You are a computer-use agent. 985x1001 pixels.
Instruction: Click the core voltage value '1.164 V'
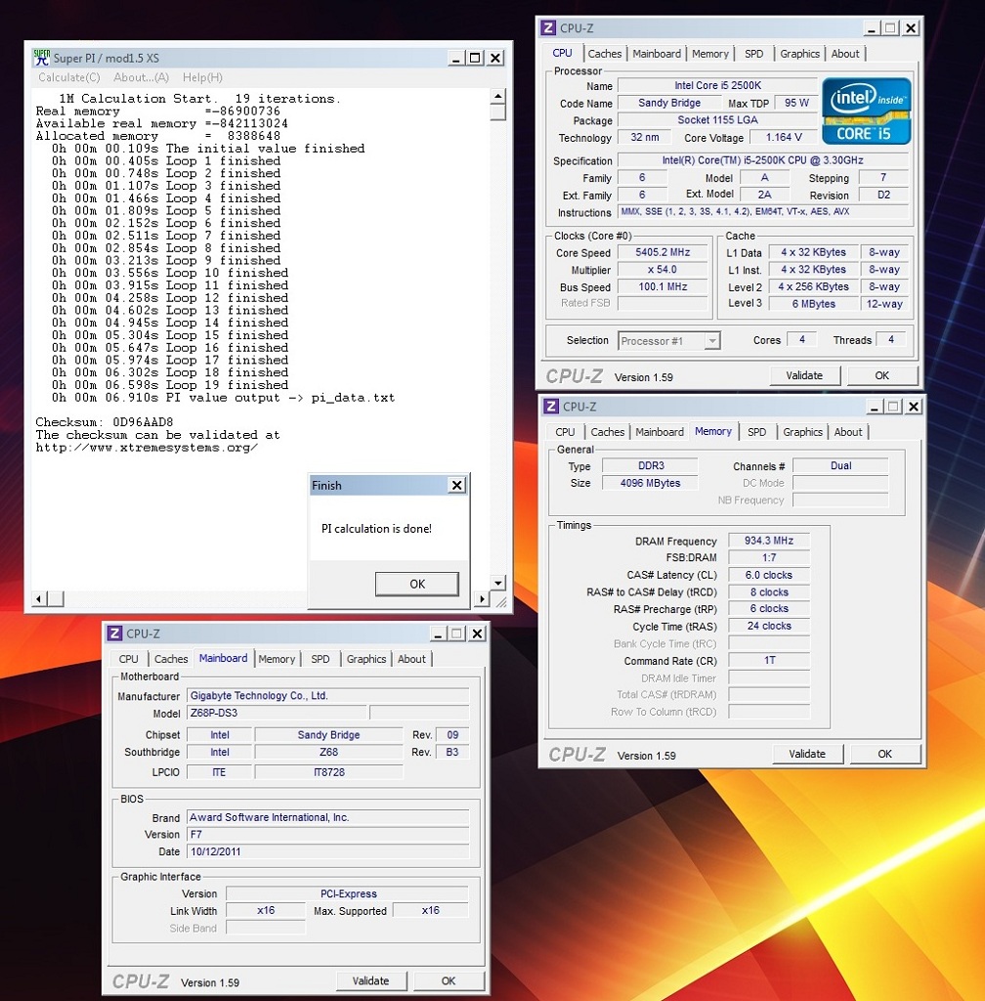tap(784, 137)
